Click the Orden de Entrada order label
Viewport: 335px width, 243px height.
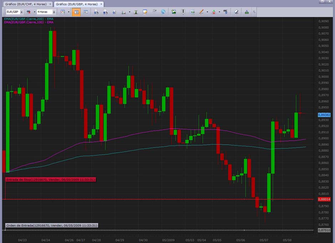click(52, 225)
